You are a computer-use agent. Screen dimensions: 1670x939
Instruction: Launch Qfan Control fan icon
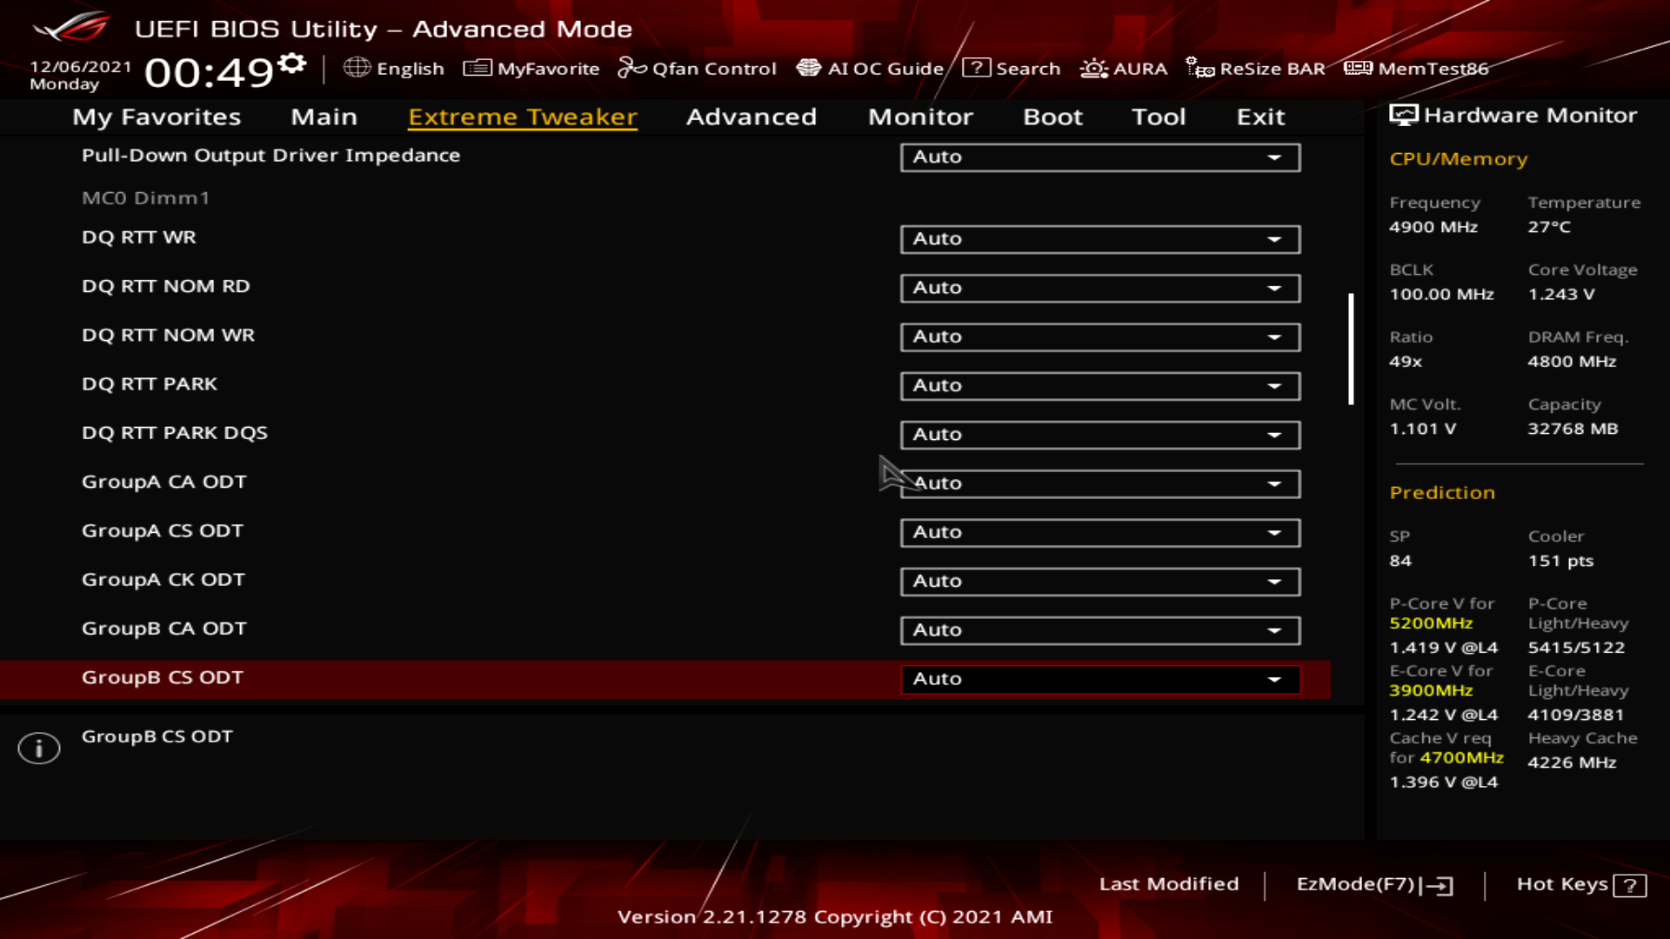click(631, 68)
